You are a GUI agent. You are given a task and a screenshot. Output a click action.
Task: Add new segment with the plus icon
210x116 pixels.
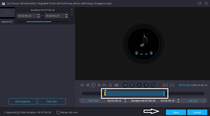[x=139, y=85]
